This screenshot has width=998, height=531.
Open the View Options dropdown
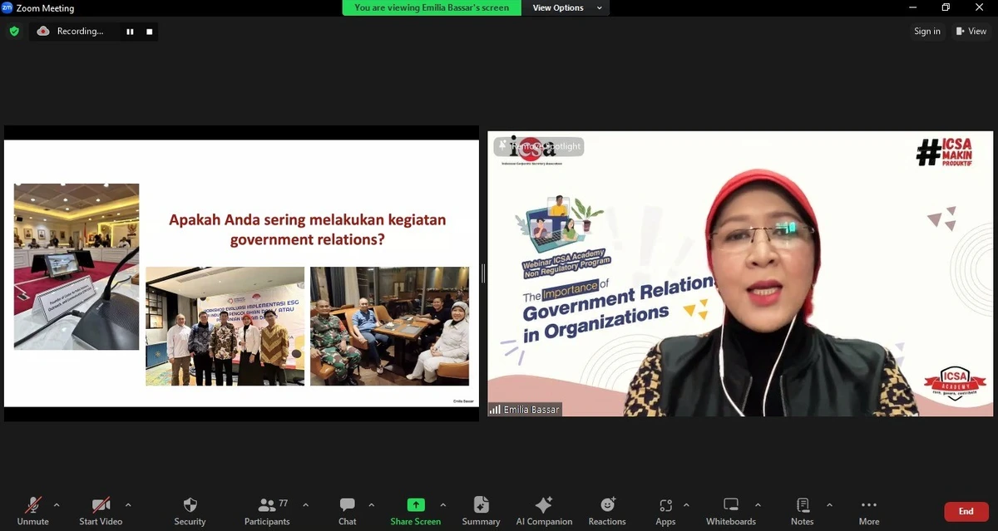pyautogui.click(x=566, y=7)
